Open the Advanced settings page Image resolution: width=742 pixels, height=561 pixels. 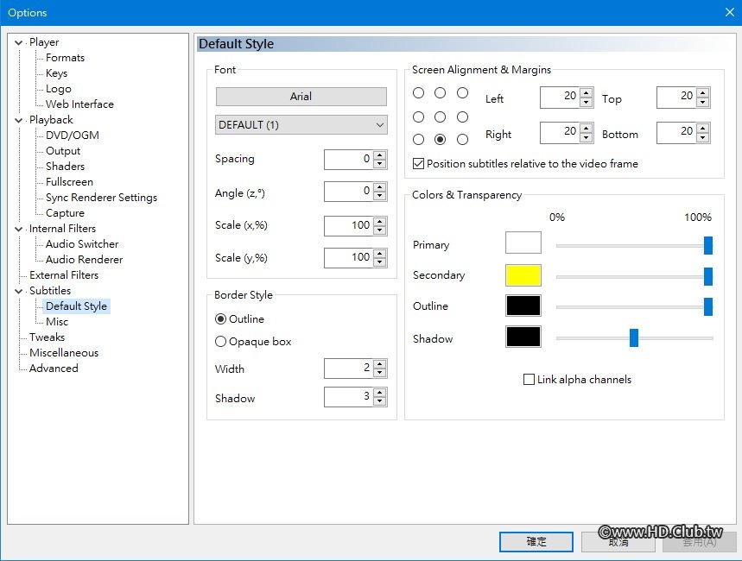(x=54, y=369)
